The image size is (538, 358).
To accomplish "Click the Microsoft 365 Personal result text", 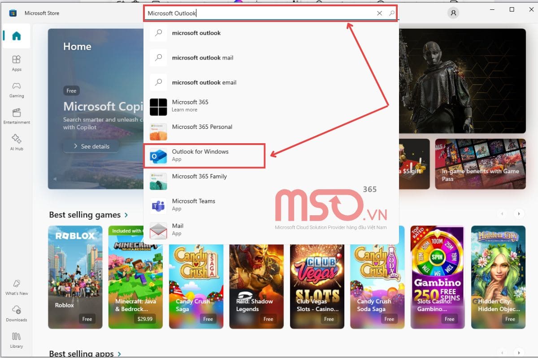I will (x=202, y=127).
